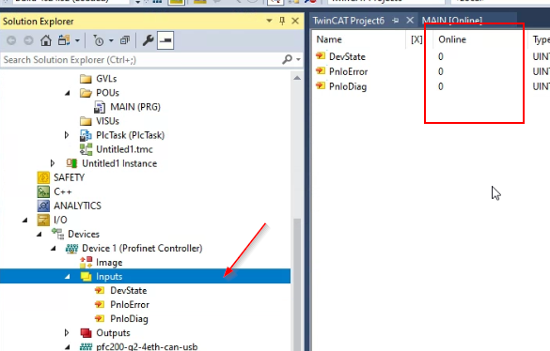Click the Back navigation arrow in Solution Explorer
550x351 pixels.
click(11, 40)
